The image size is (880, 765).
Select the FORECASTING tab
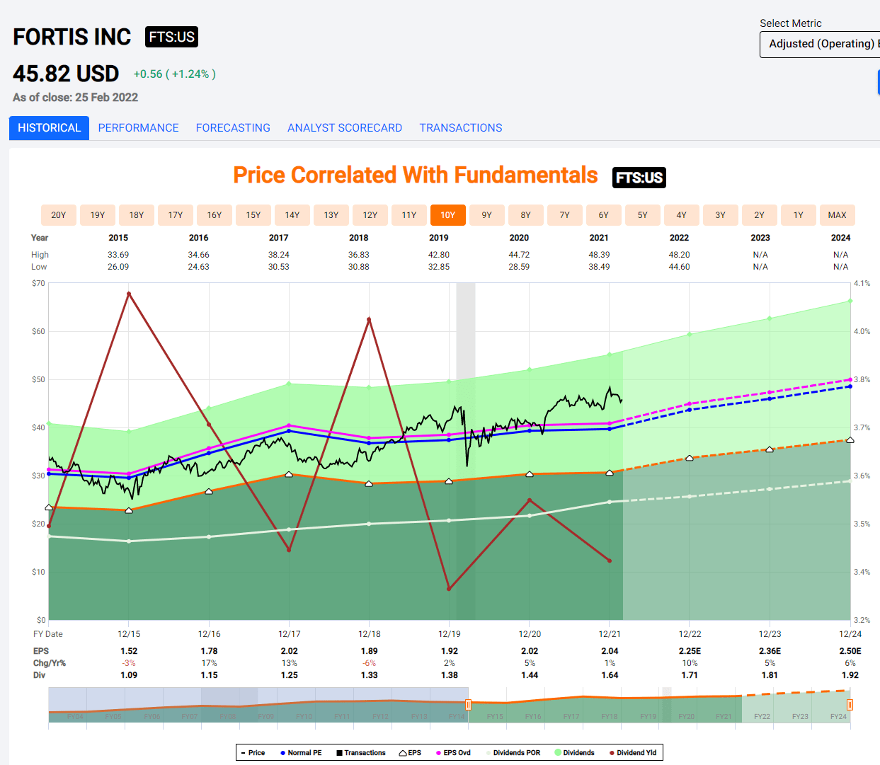(233, 127)
